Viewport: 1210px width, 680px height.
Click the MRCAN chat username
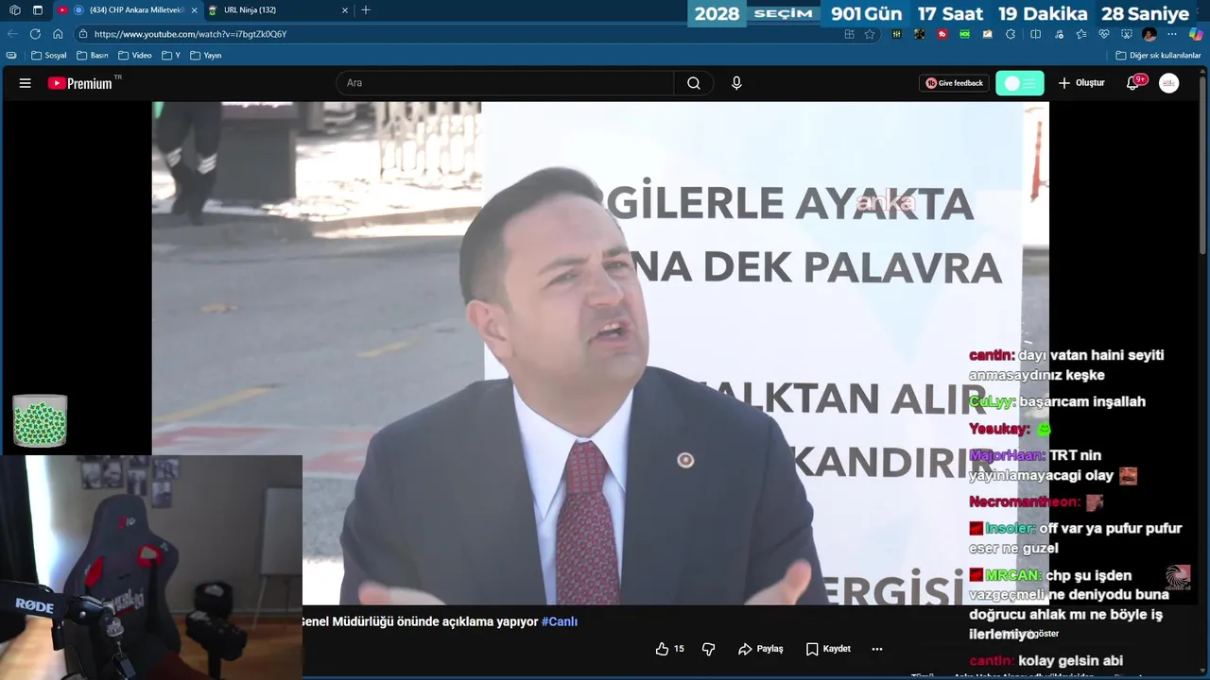[1013, 575]
